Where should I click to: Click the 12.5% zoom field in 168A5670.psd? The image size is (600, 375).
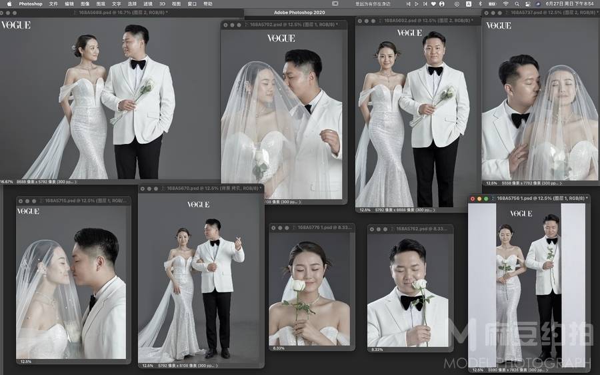pyautogui.click(x=148, y=366)
